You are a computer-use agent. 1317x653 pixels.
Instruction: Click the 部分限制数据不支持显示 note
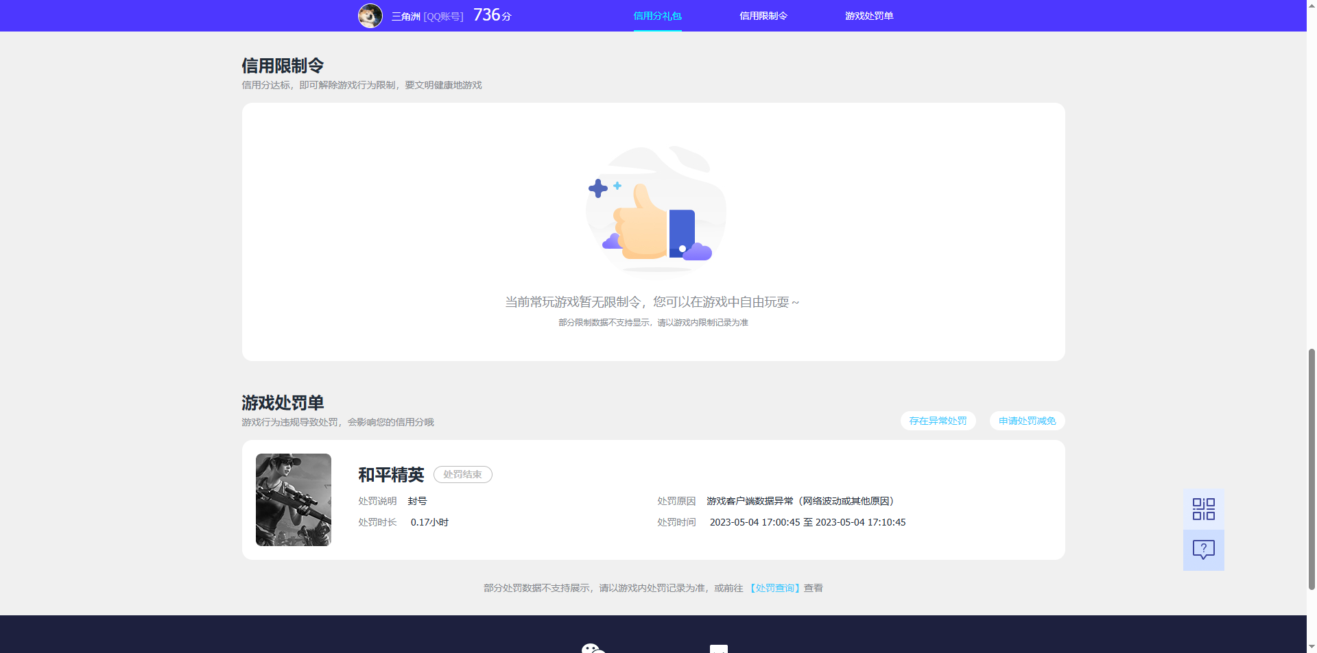click(x=653, y=322)
